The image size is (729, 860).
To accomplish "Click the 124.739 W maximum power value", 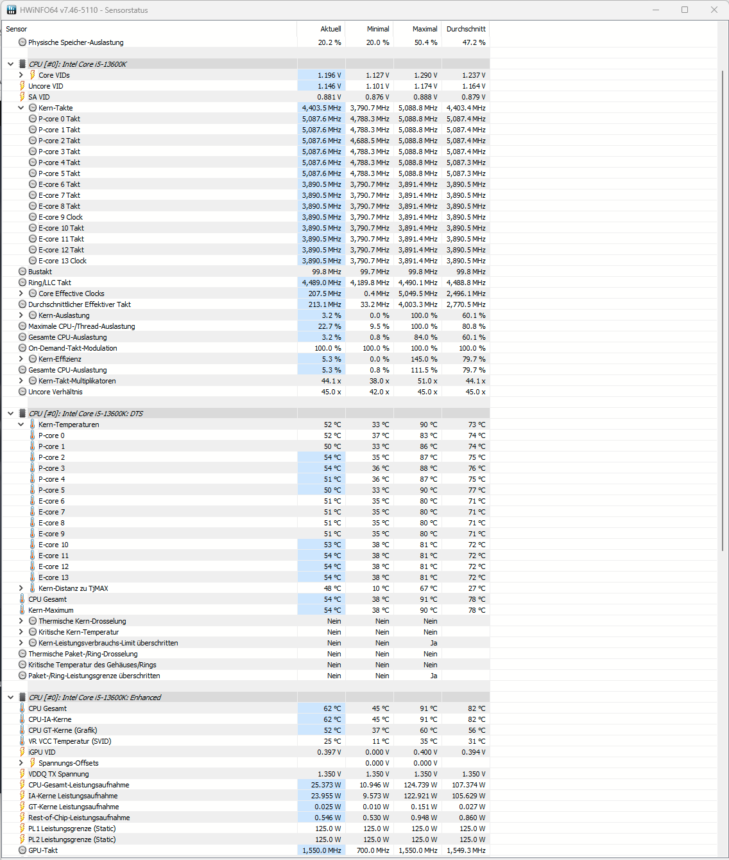I will tap(420, 785).
